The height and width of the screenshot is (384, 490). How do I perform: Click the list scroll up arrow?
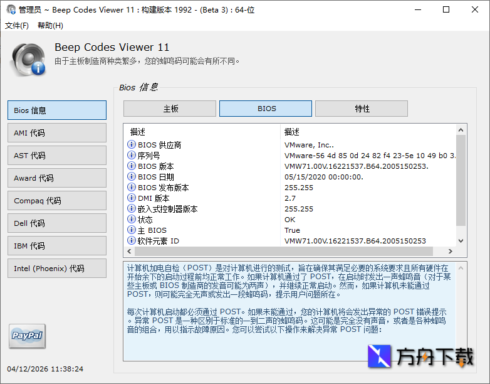(x=461, y=130)
